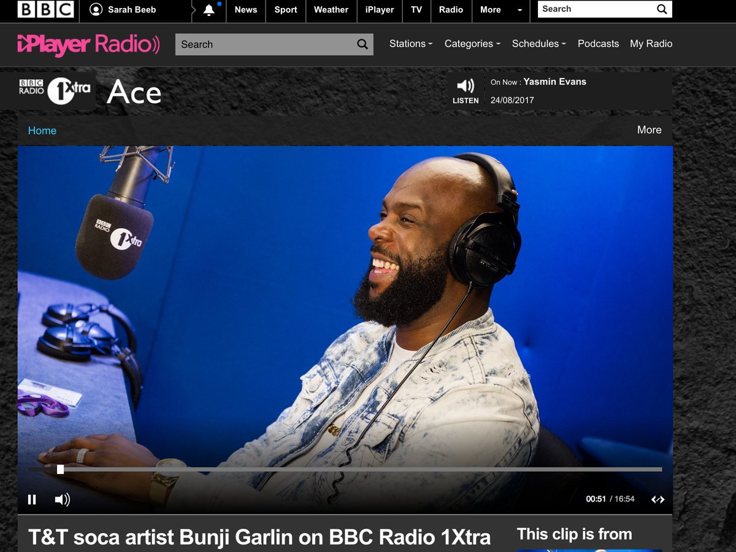The height and width of the screenshot is (552, 736).
Task: Open My Radio
Action: coord(651,44)
